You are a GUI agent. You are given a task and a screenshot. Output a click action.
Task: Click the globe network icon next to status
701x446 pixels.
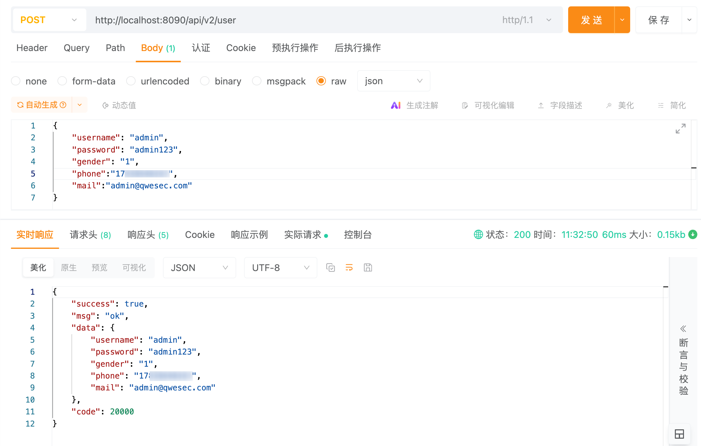pyautogui.click(x=478, y=235)
